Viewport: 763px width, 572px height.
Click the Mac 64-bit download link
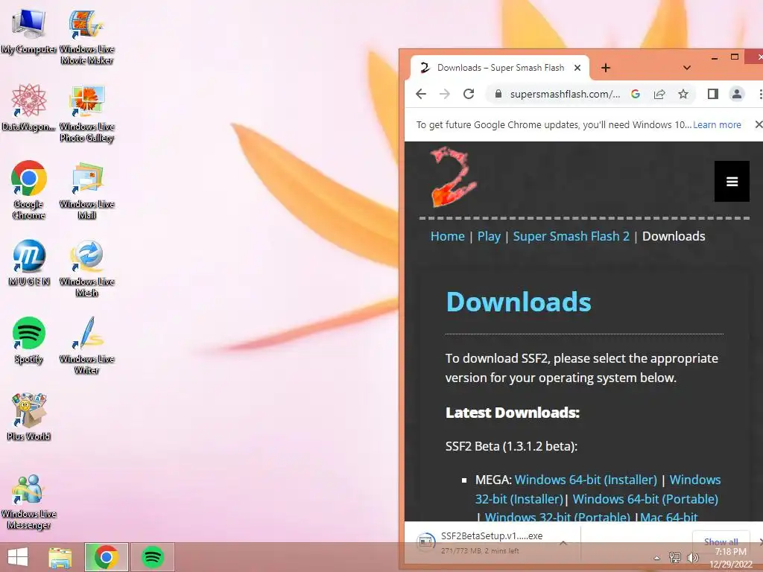(669, 517)
